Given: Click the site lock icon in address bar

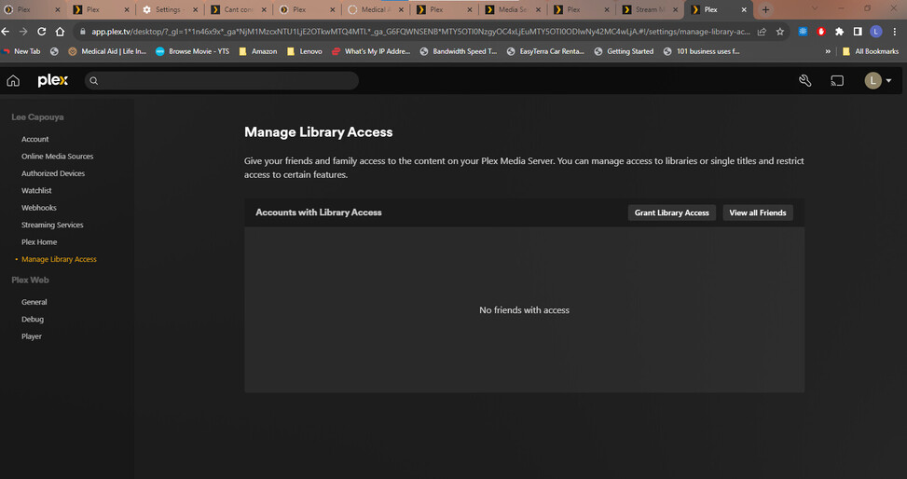Looking at the screenshot, I should [83, 32].
